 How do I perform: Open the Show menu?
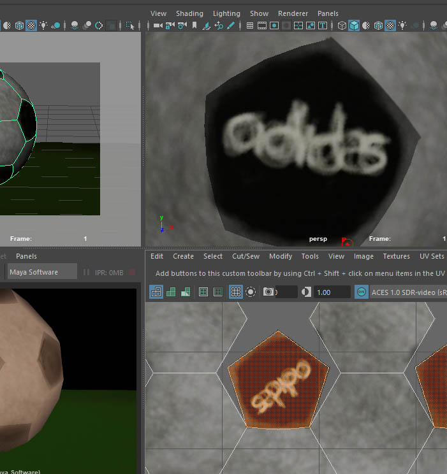pyautogui.click(x=259, y=13)
